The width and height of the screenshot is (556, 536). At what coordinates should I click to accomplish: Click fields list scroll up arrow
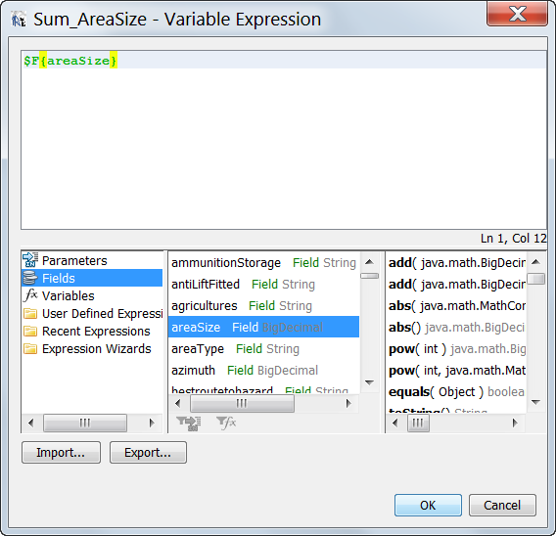[369, 262]
